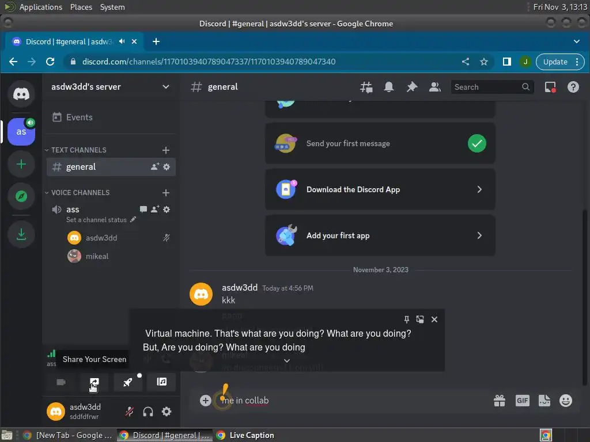The image size is (590, 442).
Task: Close the Live Caption overlay
Action: point(434,319)
